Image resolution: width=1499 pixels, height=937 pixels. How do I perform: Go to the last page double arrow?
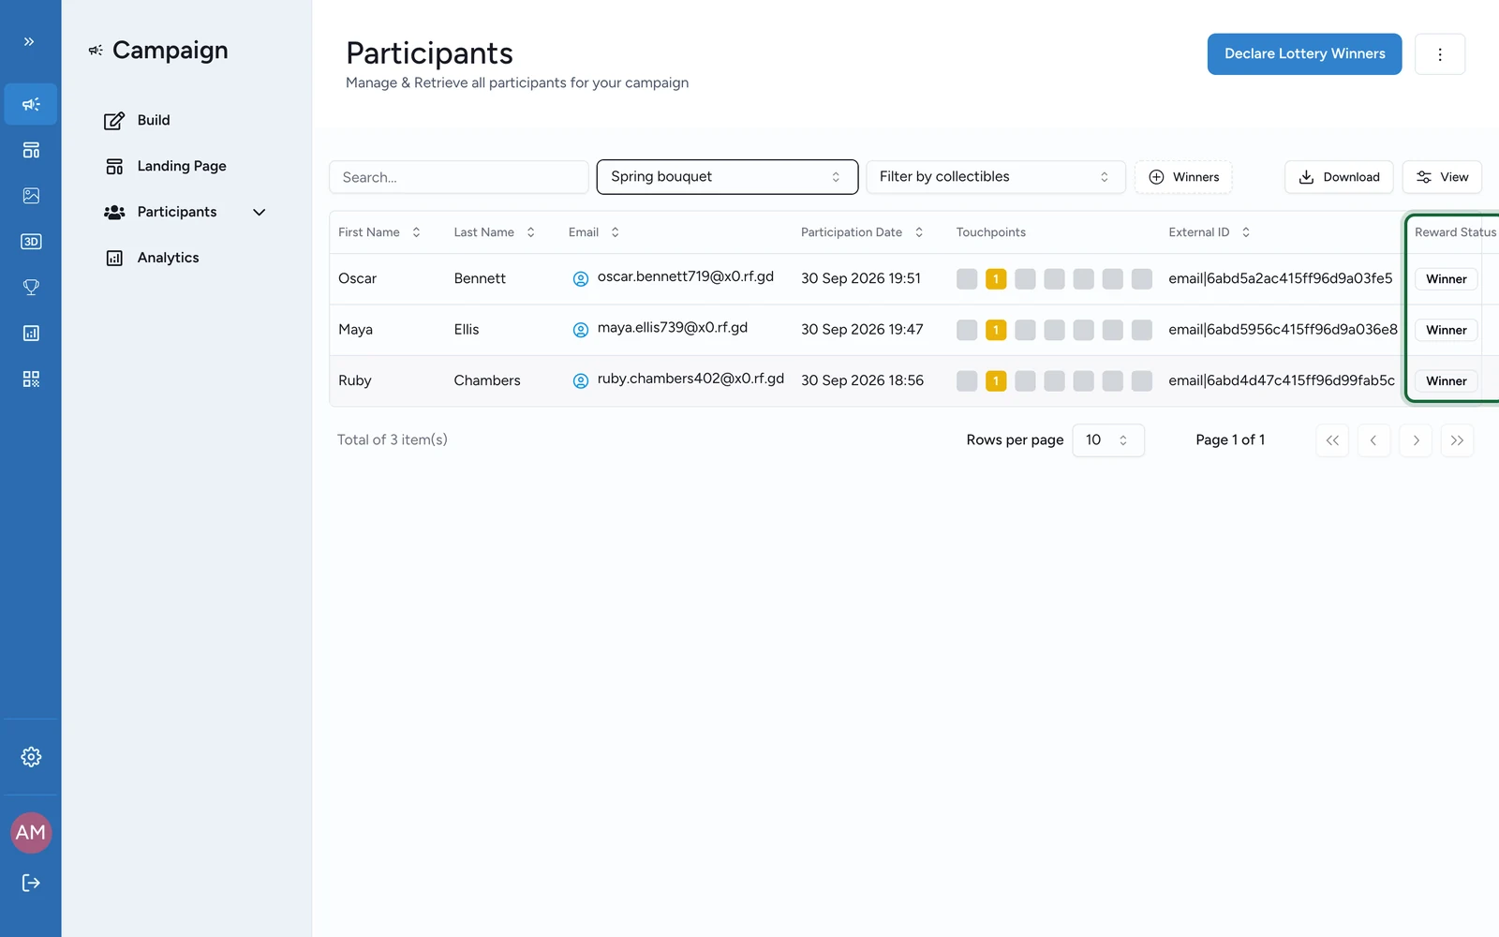tap(1457, 440)
